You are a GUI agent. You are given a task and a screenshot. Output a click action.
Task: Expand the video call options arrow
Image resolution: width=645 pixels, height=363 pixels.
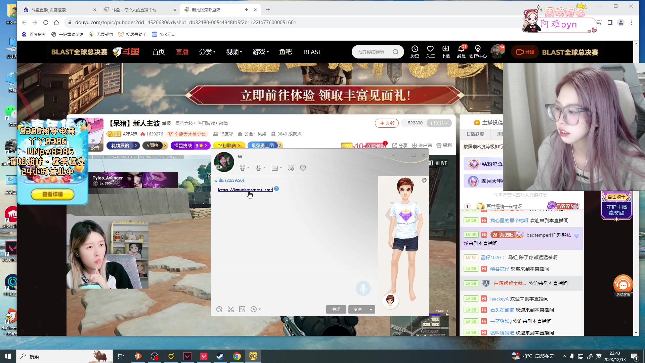click(249, 168)
